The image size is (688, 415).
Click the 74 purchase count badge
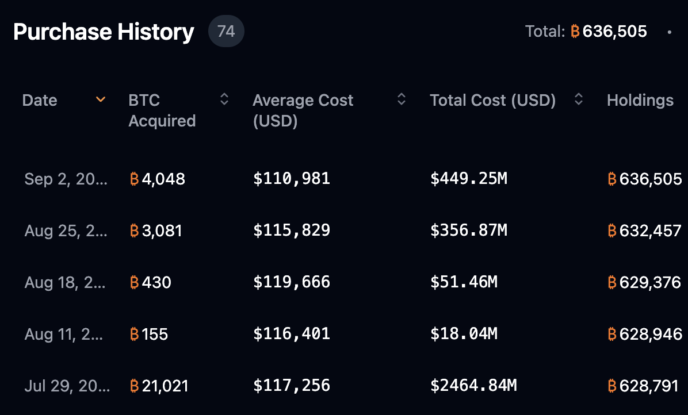click(225, 31)
